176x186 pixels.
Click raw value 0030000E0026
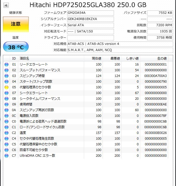[x=156, y=133]
